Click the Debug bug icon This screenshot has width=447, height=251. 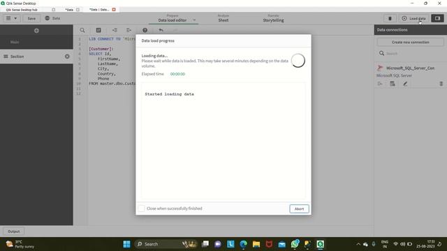390,19
